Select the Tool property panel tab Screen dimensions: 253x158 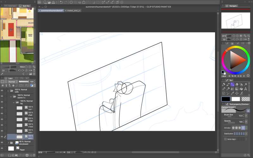point(238,104)
